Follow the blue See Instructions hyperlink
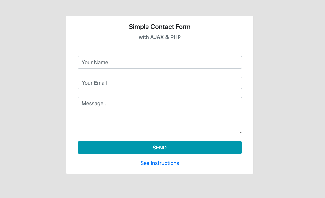 pyautogui.click(x=159, y=163)
